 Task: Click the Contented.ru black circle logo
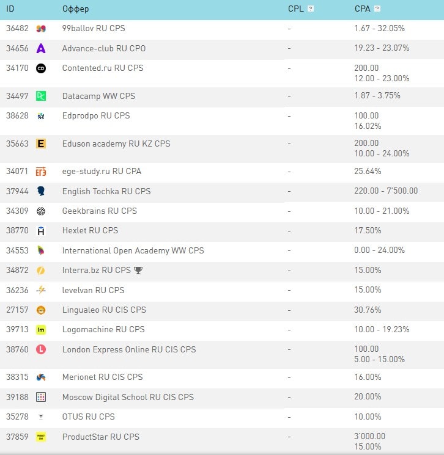pos(41,68)
